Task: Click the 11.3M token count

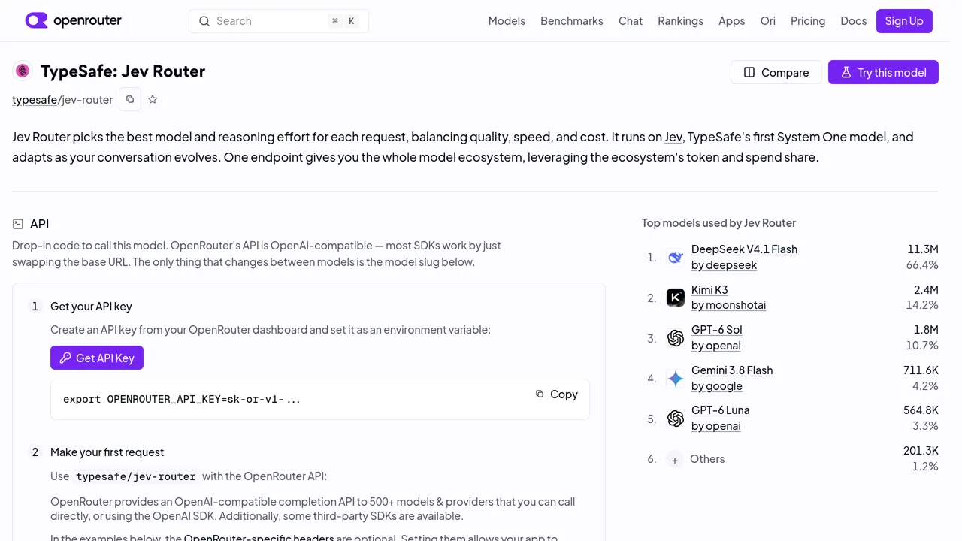Action: tap(922, 249)
